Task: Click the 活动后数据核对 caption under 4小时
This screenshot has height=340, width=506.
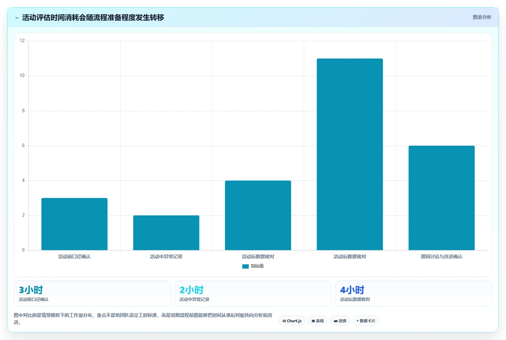Action: 355,299
